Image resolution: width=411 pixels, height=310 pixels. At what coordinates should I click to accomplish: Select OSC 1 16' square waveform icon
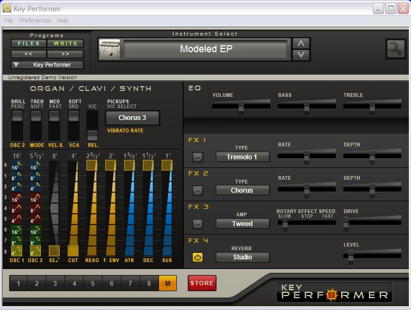(x=17, y=230)
